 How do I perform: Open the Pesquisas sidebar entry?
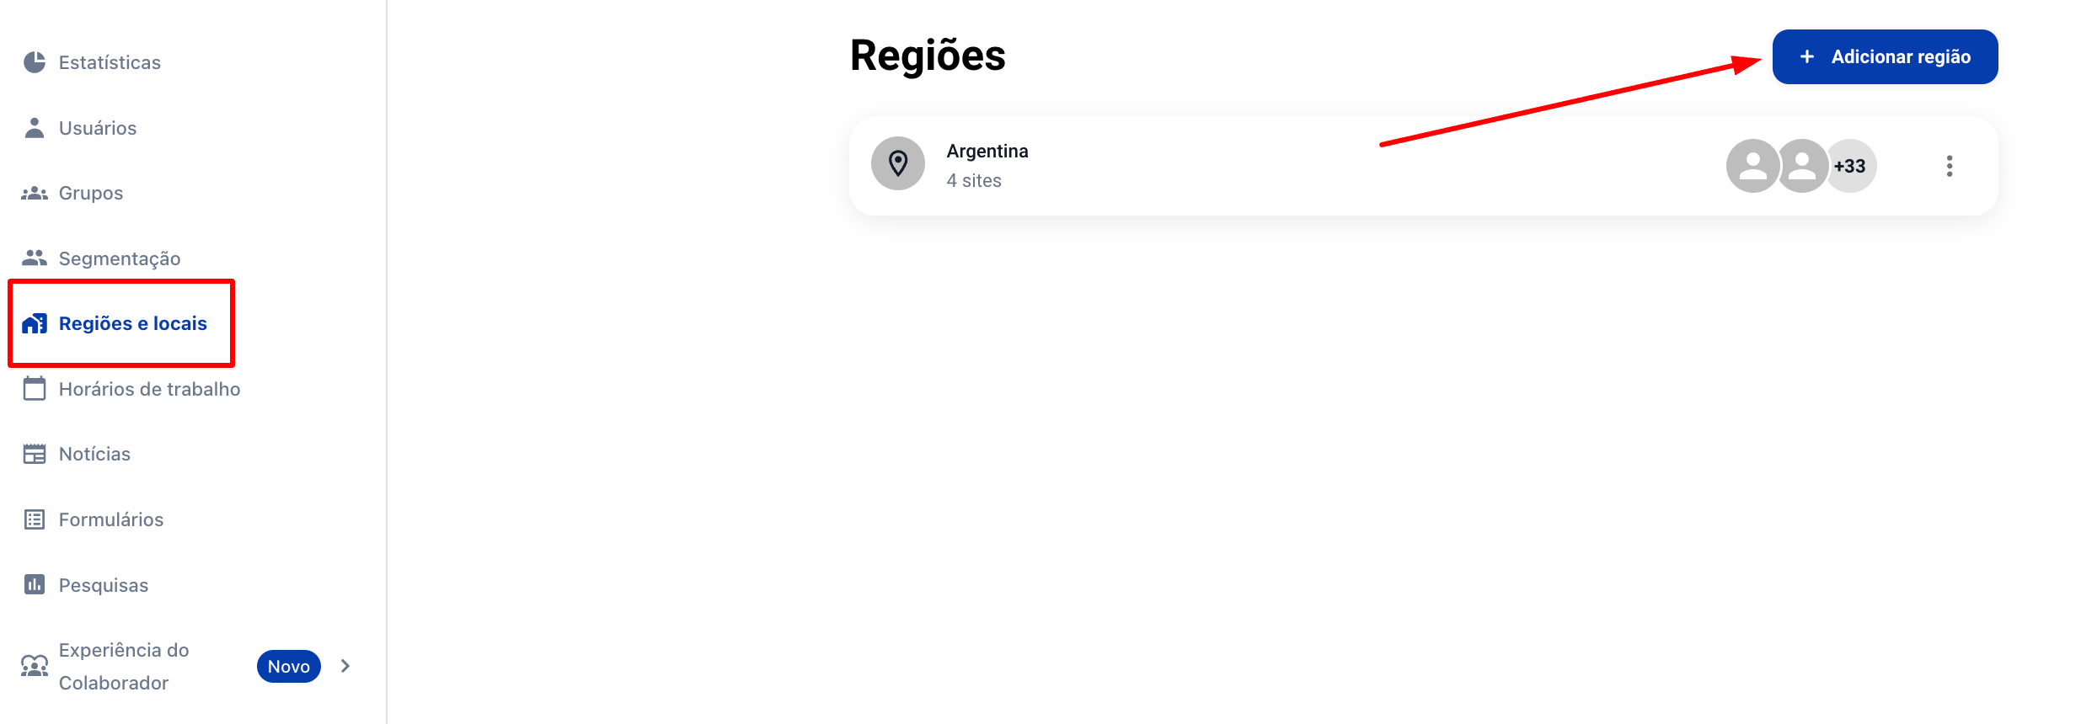coord(104,585)
